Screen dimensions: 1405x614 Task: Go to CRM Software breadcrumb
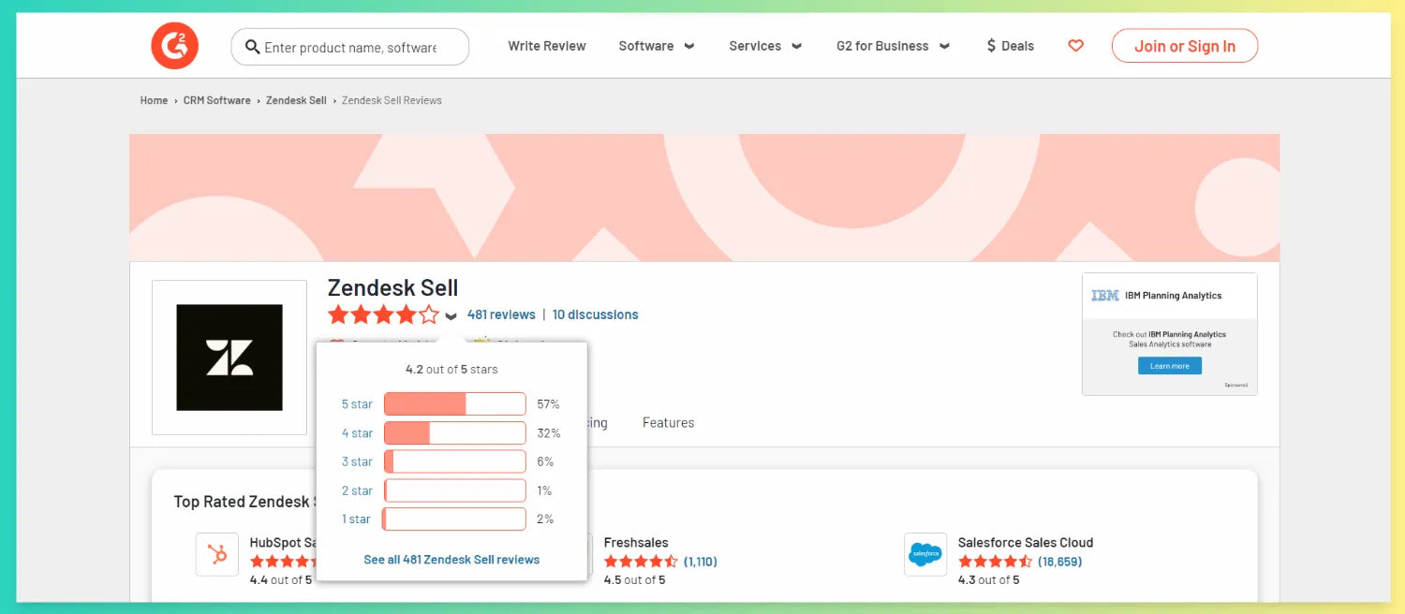(217, 100)
